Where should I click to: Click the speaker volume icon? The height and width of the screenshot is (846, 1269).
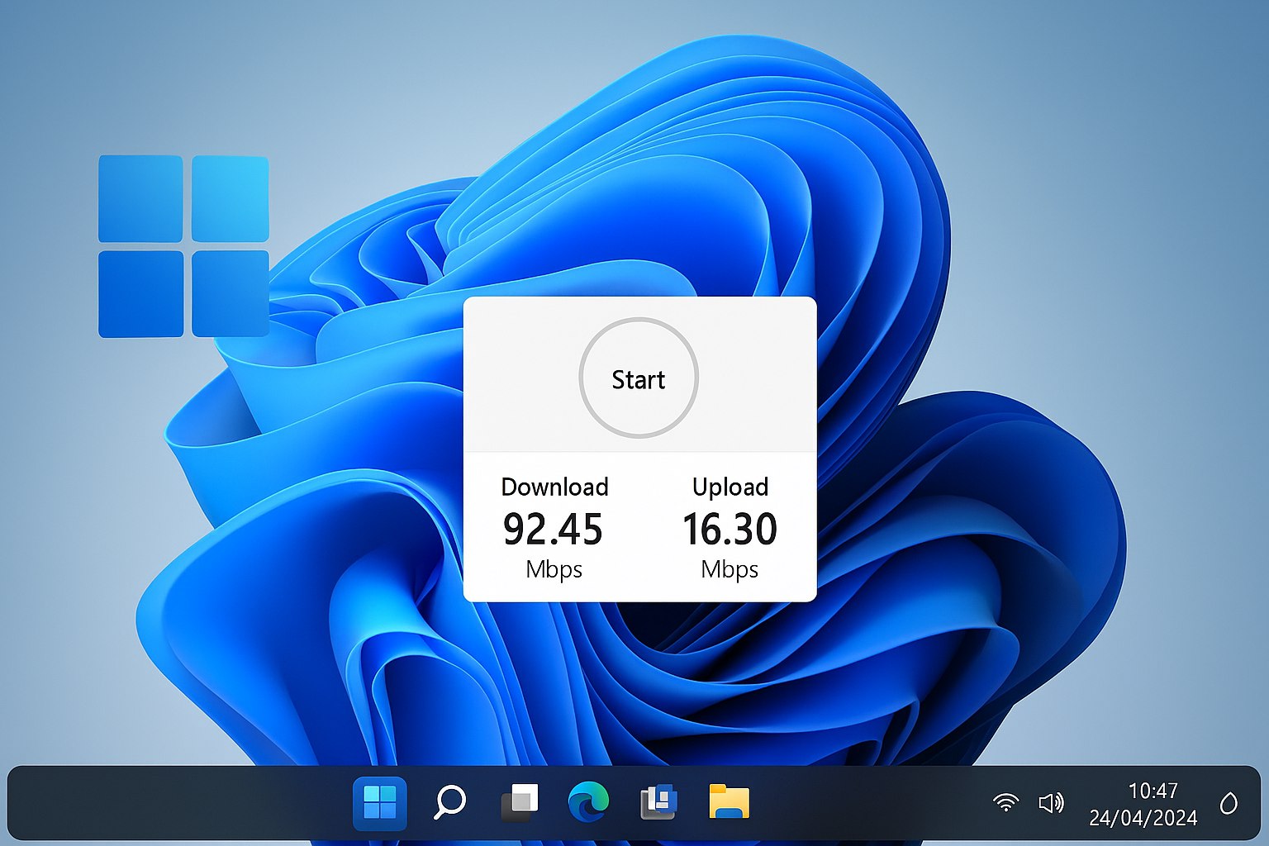[1051, 801]
